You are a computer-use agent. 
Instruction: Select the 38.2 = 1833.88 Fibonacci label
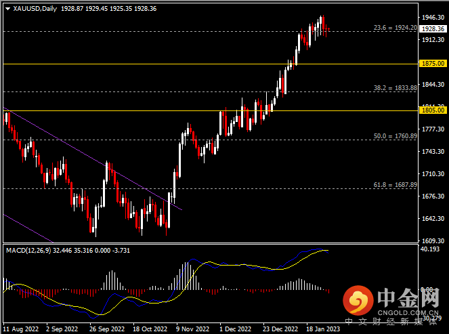click(395, 88)
